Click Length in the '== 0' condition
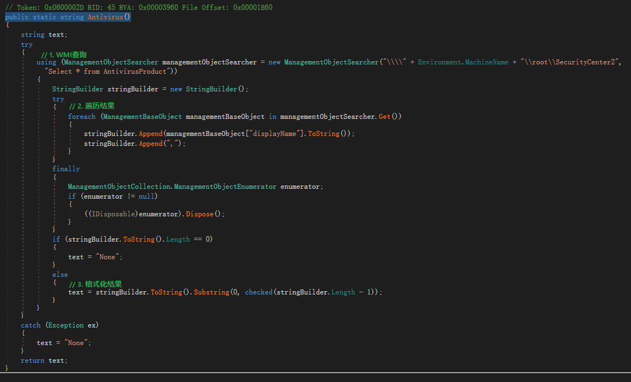Viewport: 631px width, 382px height. tap(178, 239)
